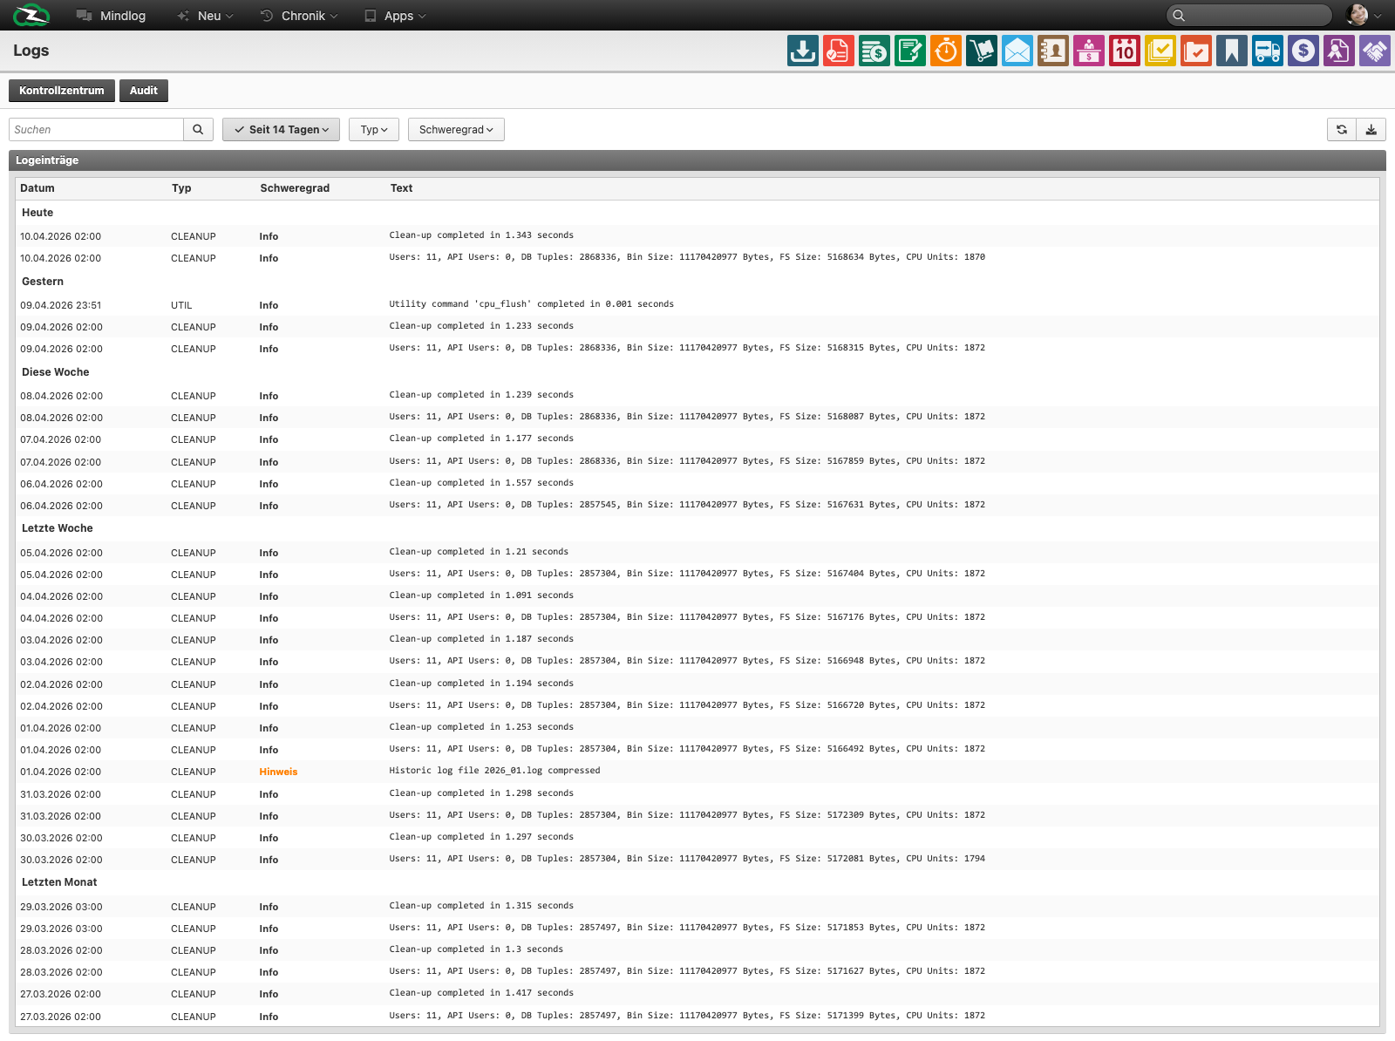Select the log text ending 'CPU Units: 1794'
The width and height of the screenshot is (1395, 1041).
tap(687, 859)
